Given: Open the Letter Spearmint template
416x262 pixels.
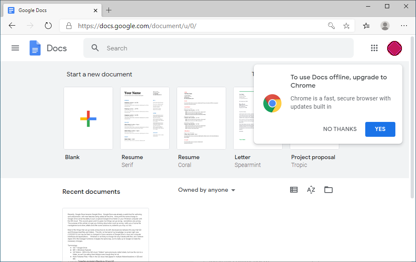Looking at the screenshot, I should click(x=243, y=118).
